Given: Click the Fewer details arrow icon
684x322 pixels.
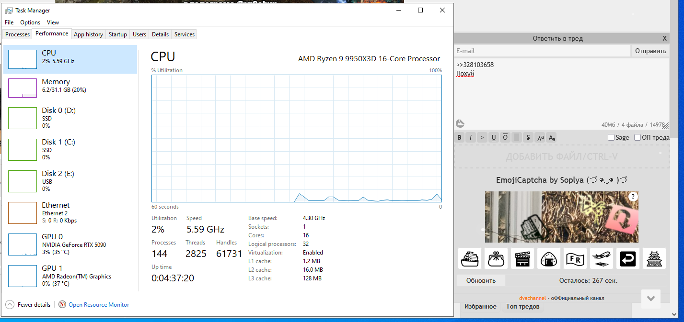Looking at the screenshot, I should pyautogui.click(x=10, y=304).
